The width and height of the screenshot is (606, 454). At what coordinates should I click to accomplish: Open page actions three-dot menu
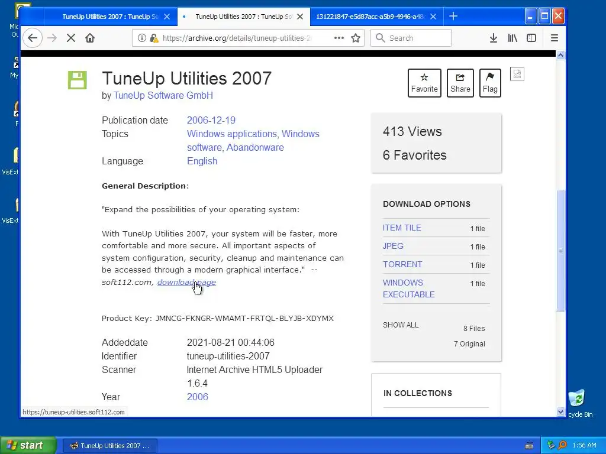click(x=339, y=38)
